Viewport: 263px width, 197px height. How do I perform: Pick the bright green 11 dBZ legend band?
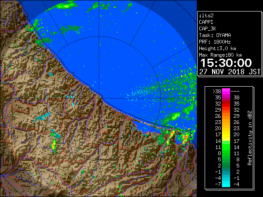pos(226,147)
